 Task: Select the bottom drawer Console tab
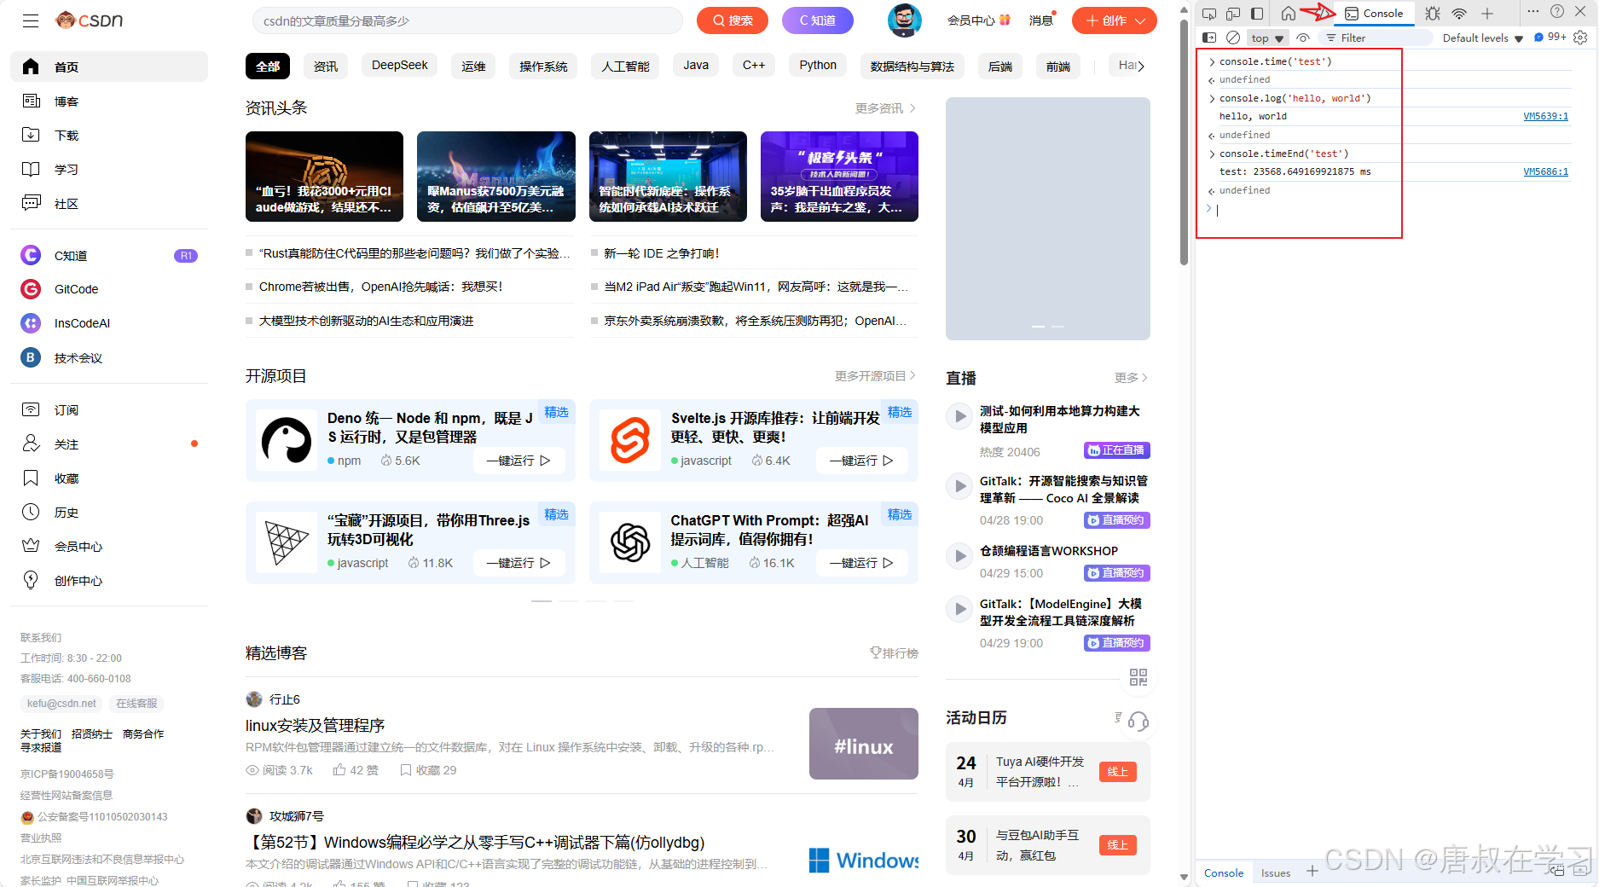(1223, 873)
